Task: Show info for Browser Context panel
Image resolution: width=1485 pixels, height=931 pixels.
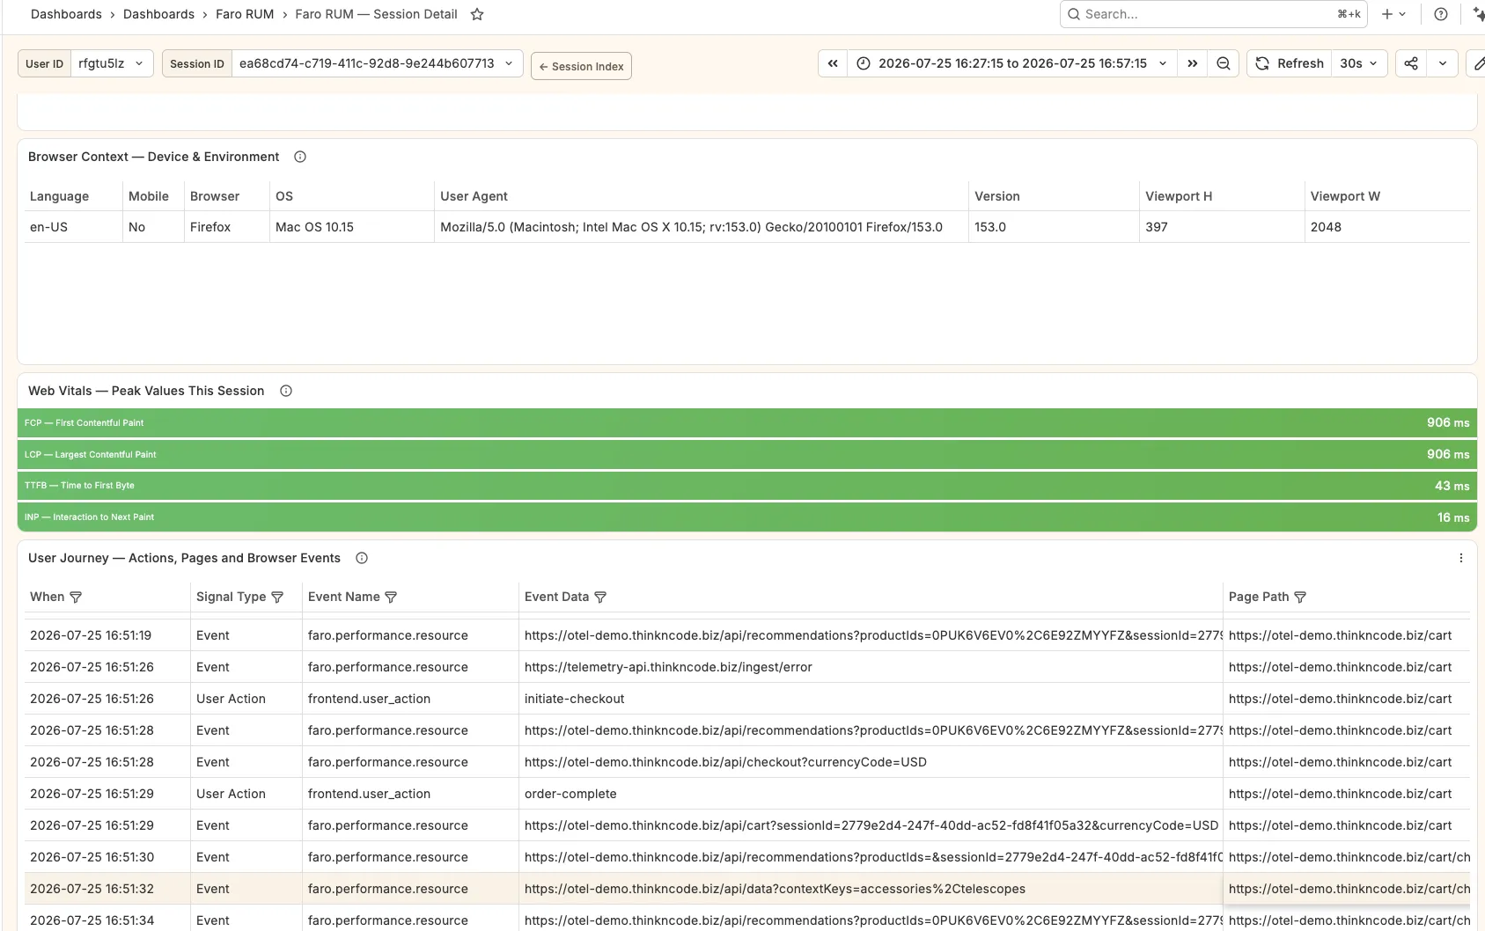Action: coord(300,157)
